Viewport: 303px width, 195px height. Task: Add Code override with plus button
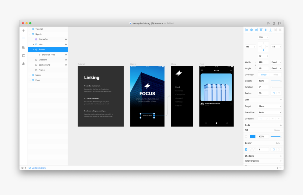pos(281,125)
